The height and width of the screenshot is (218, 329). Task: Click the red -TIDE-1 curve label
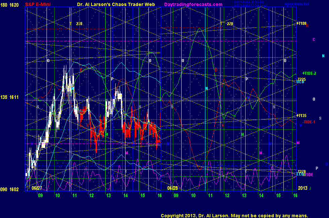[309, 122]
